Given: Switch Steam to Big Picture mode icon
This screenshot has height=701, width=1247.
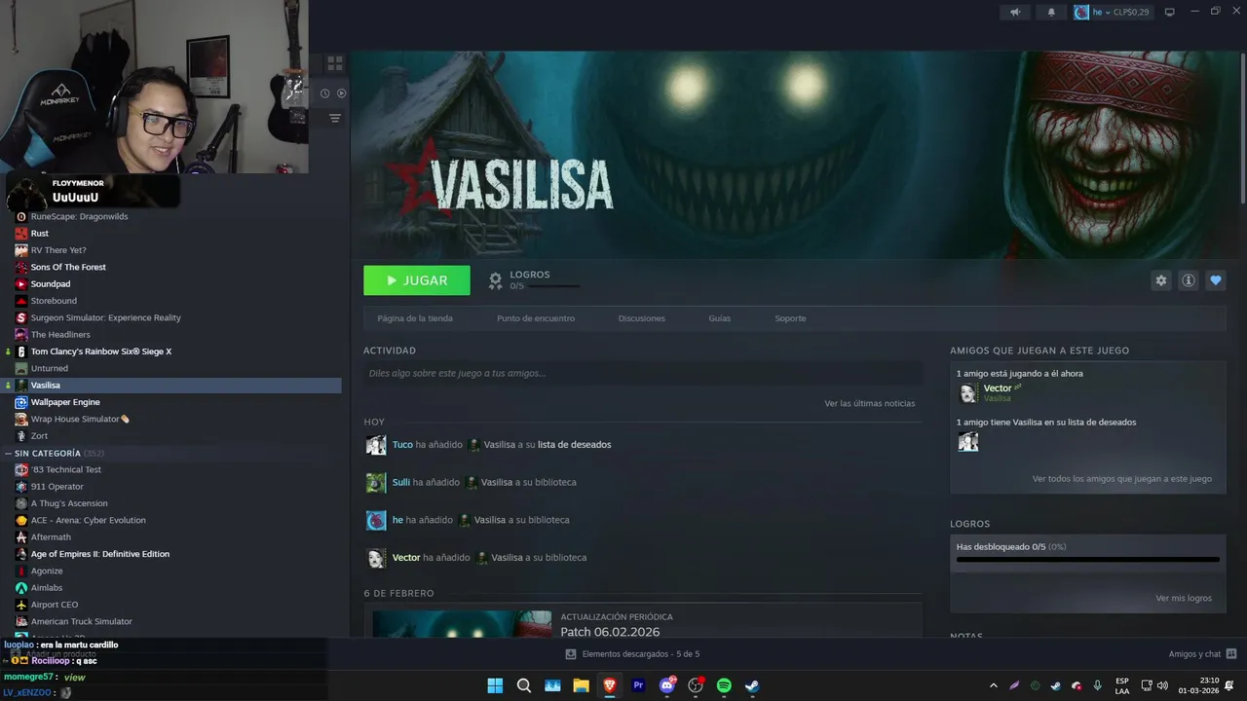Looking at the screenshot, I should [x=1170, y=12].
